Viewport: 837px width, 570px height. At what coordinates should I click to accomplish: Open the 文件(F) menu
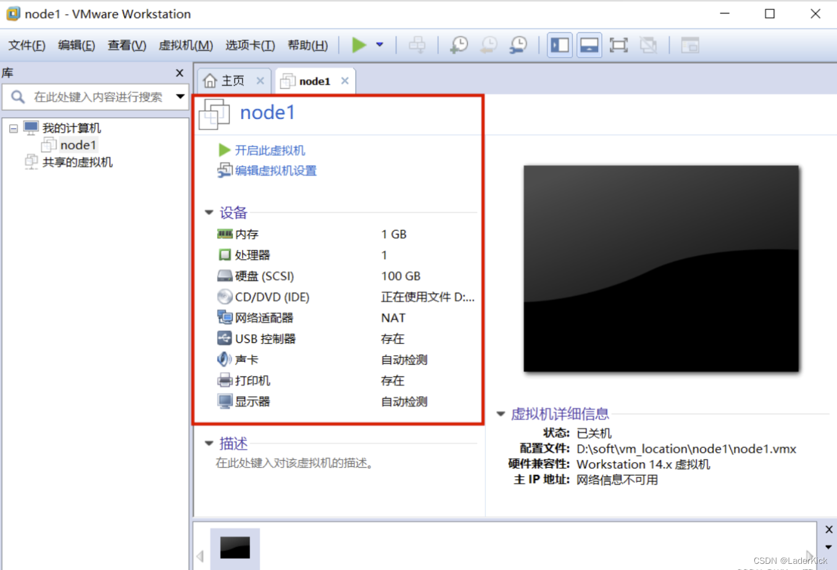pyautogui.click(x=27, y=45)
